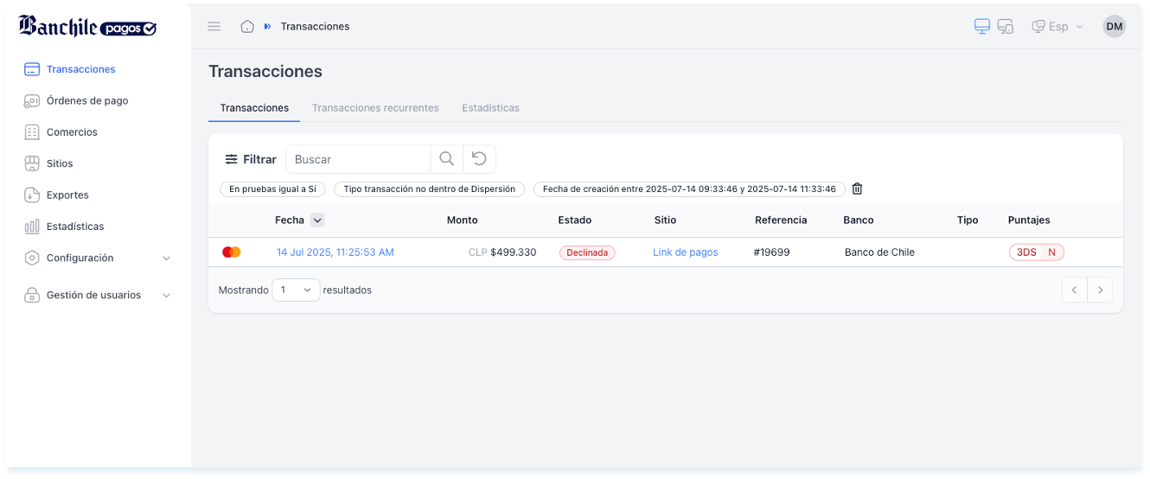Click the Monto column header

tap(462, 220)
